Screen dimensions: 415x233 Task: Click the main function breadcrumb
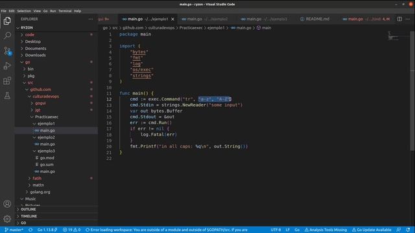point(264,28)
